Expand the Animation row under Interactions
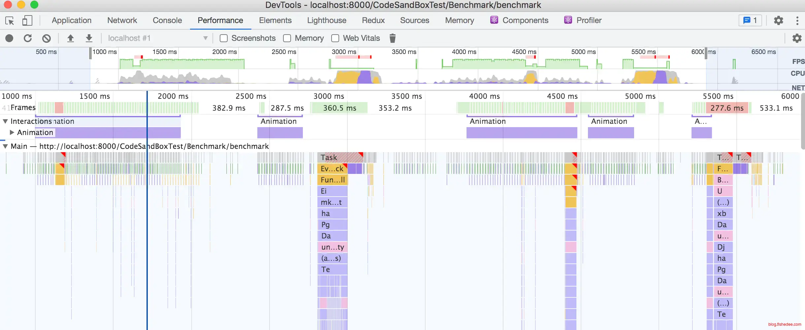This screenshot has height=330, width=805. pyautogui.click(x=12, y=132)
